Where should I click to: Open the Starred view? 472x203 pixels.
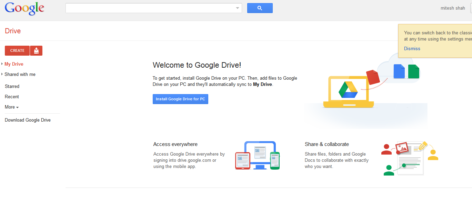12,86
